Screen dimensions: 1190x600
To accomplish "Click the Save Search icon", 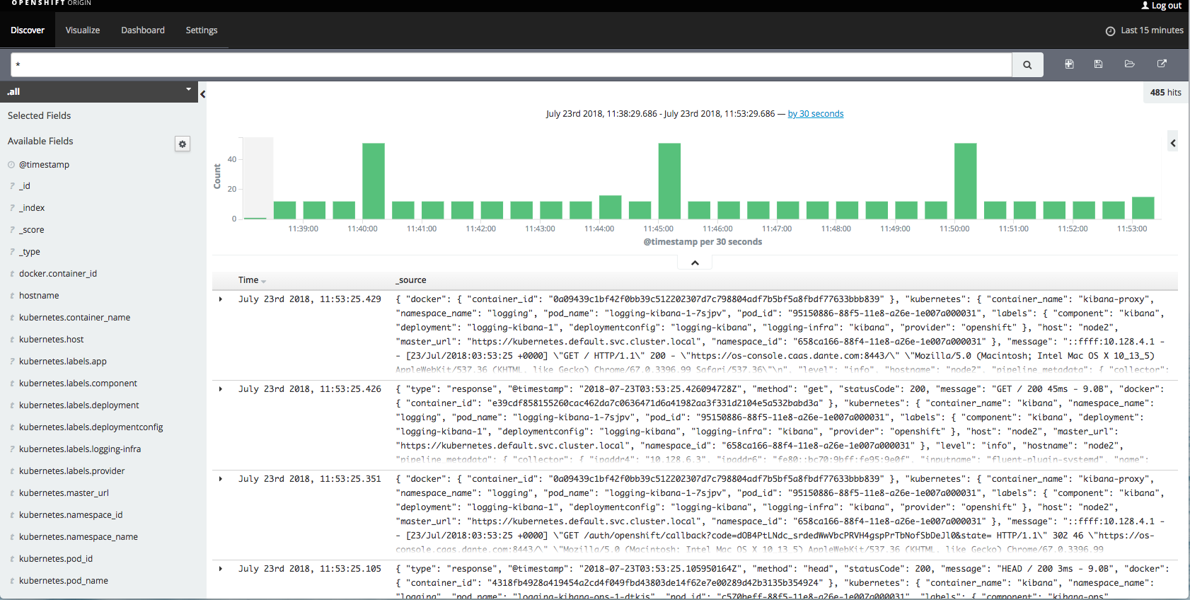I will [x=1098, y=64].
